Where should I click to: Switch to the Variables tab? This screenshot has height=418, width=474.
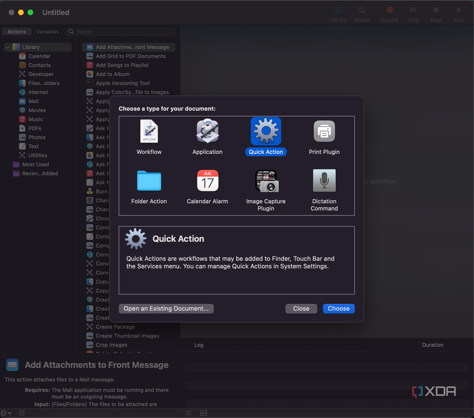[47, 32]
